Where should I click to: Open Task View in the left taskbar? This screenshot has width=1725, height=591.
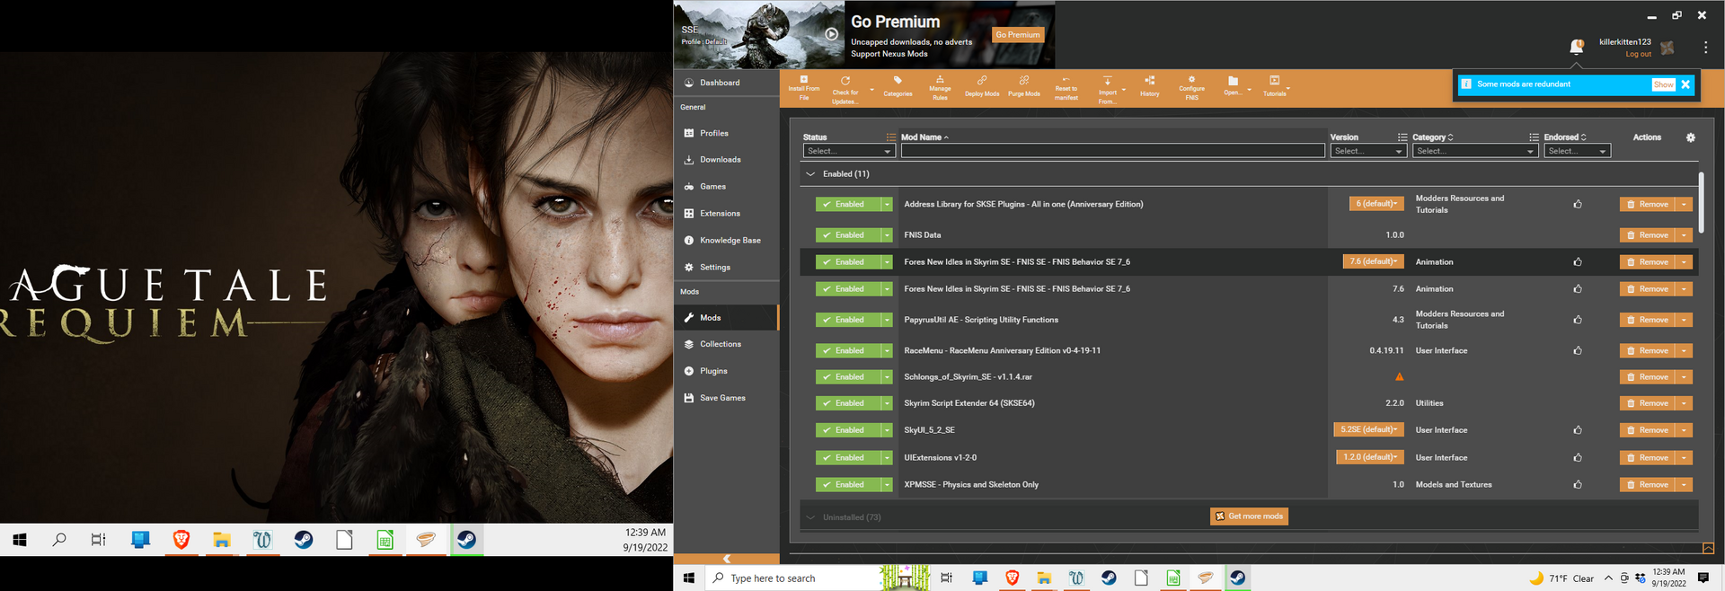(99, 540)
